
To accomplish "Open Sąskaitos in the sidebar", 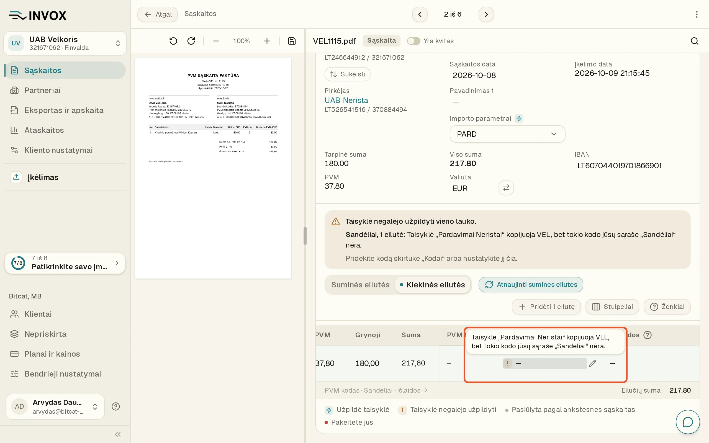I will point(65,70).
